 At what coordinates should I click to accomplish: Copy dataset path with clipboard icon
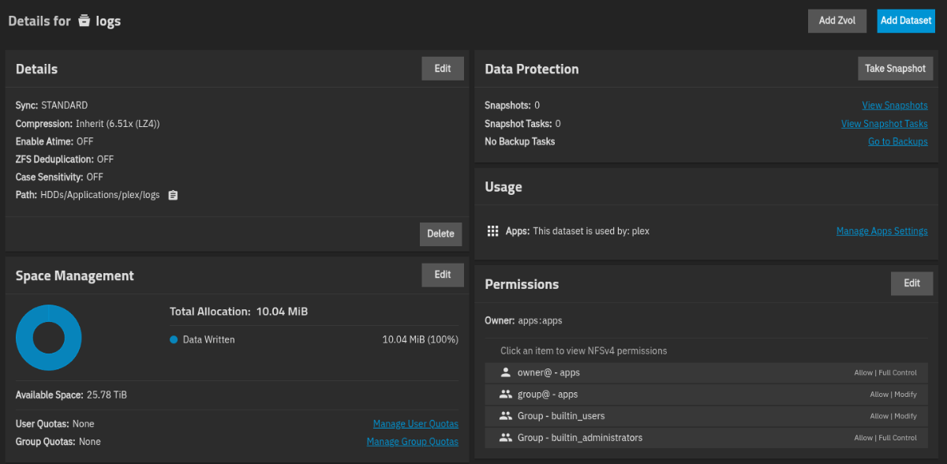(174, 195)
